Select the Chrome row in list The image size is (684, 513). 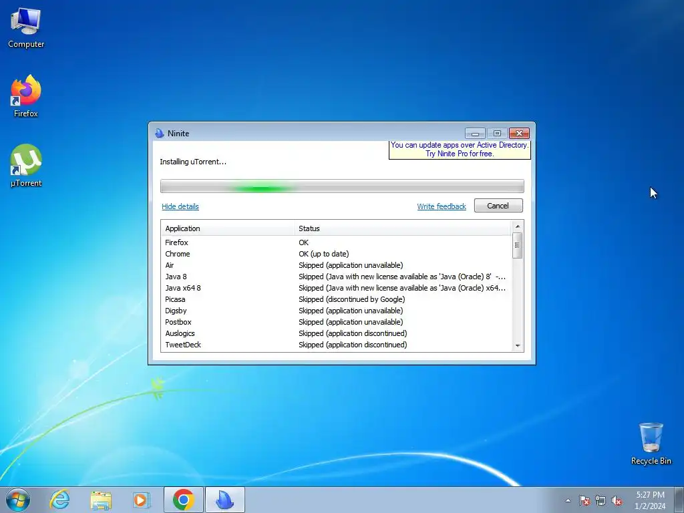coord(336,254)
